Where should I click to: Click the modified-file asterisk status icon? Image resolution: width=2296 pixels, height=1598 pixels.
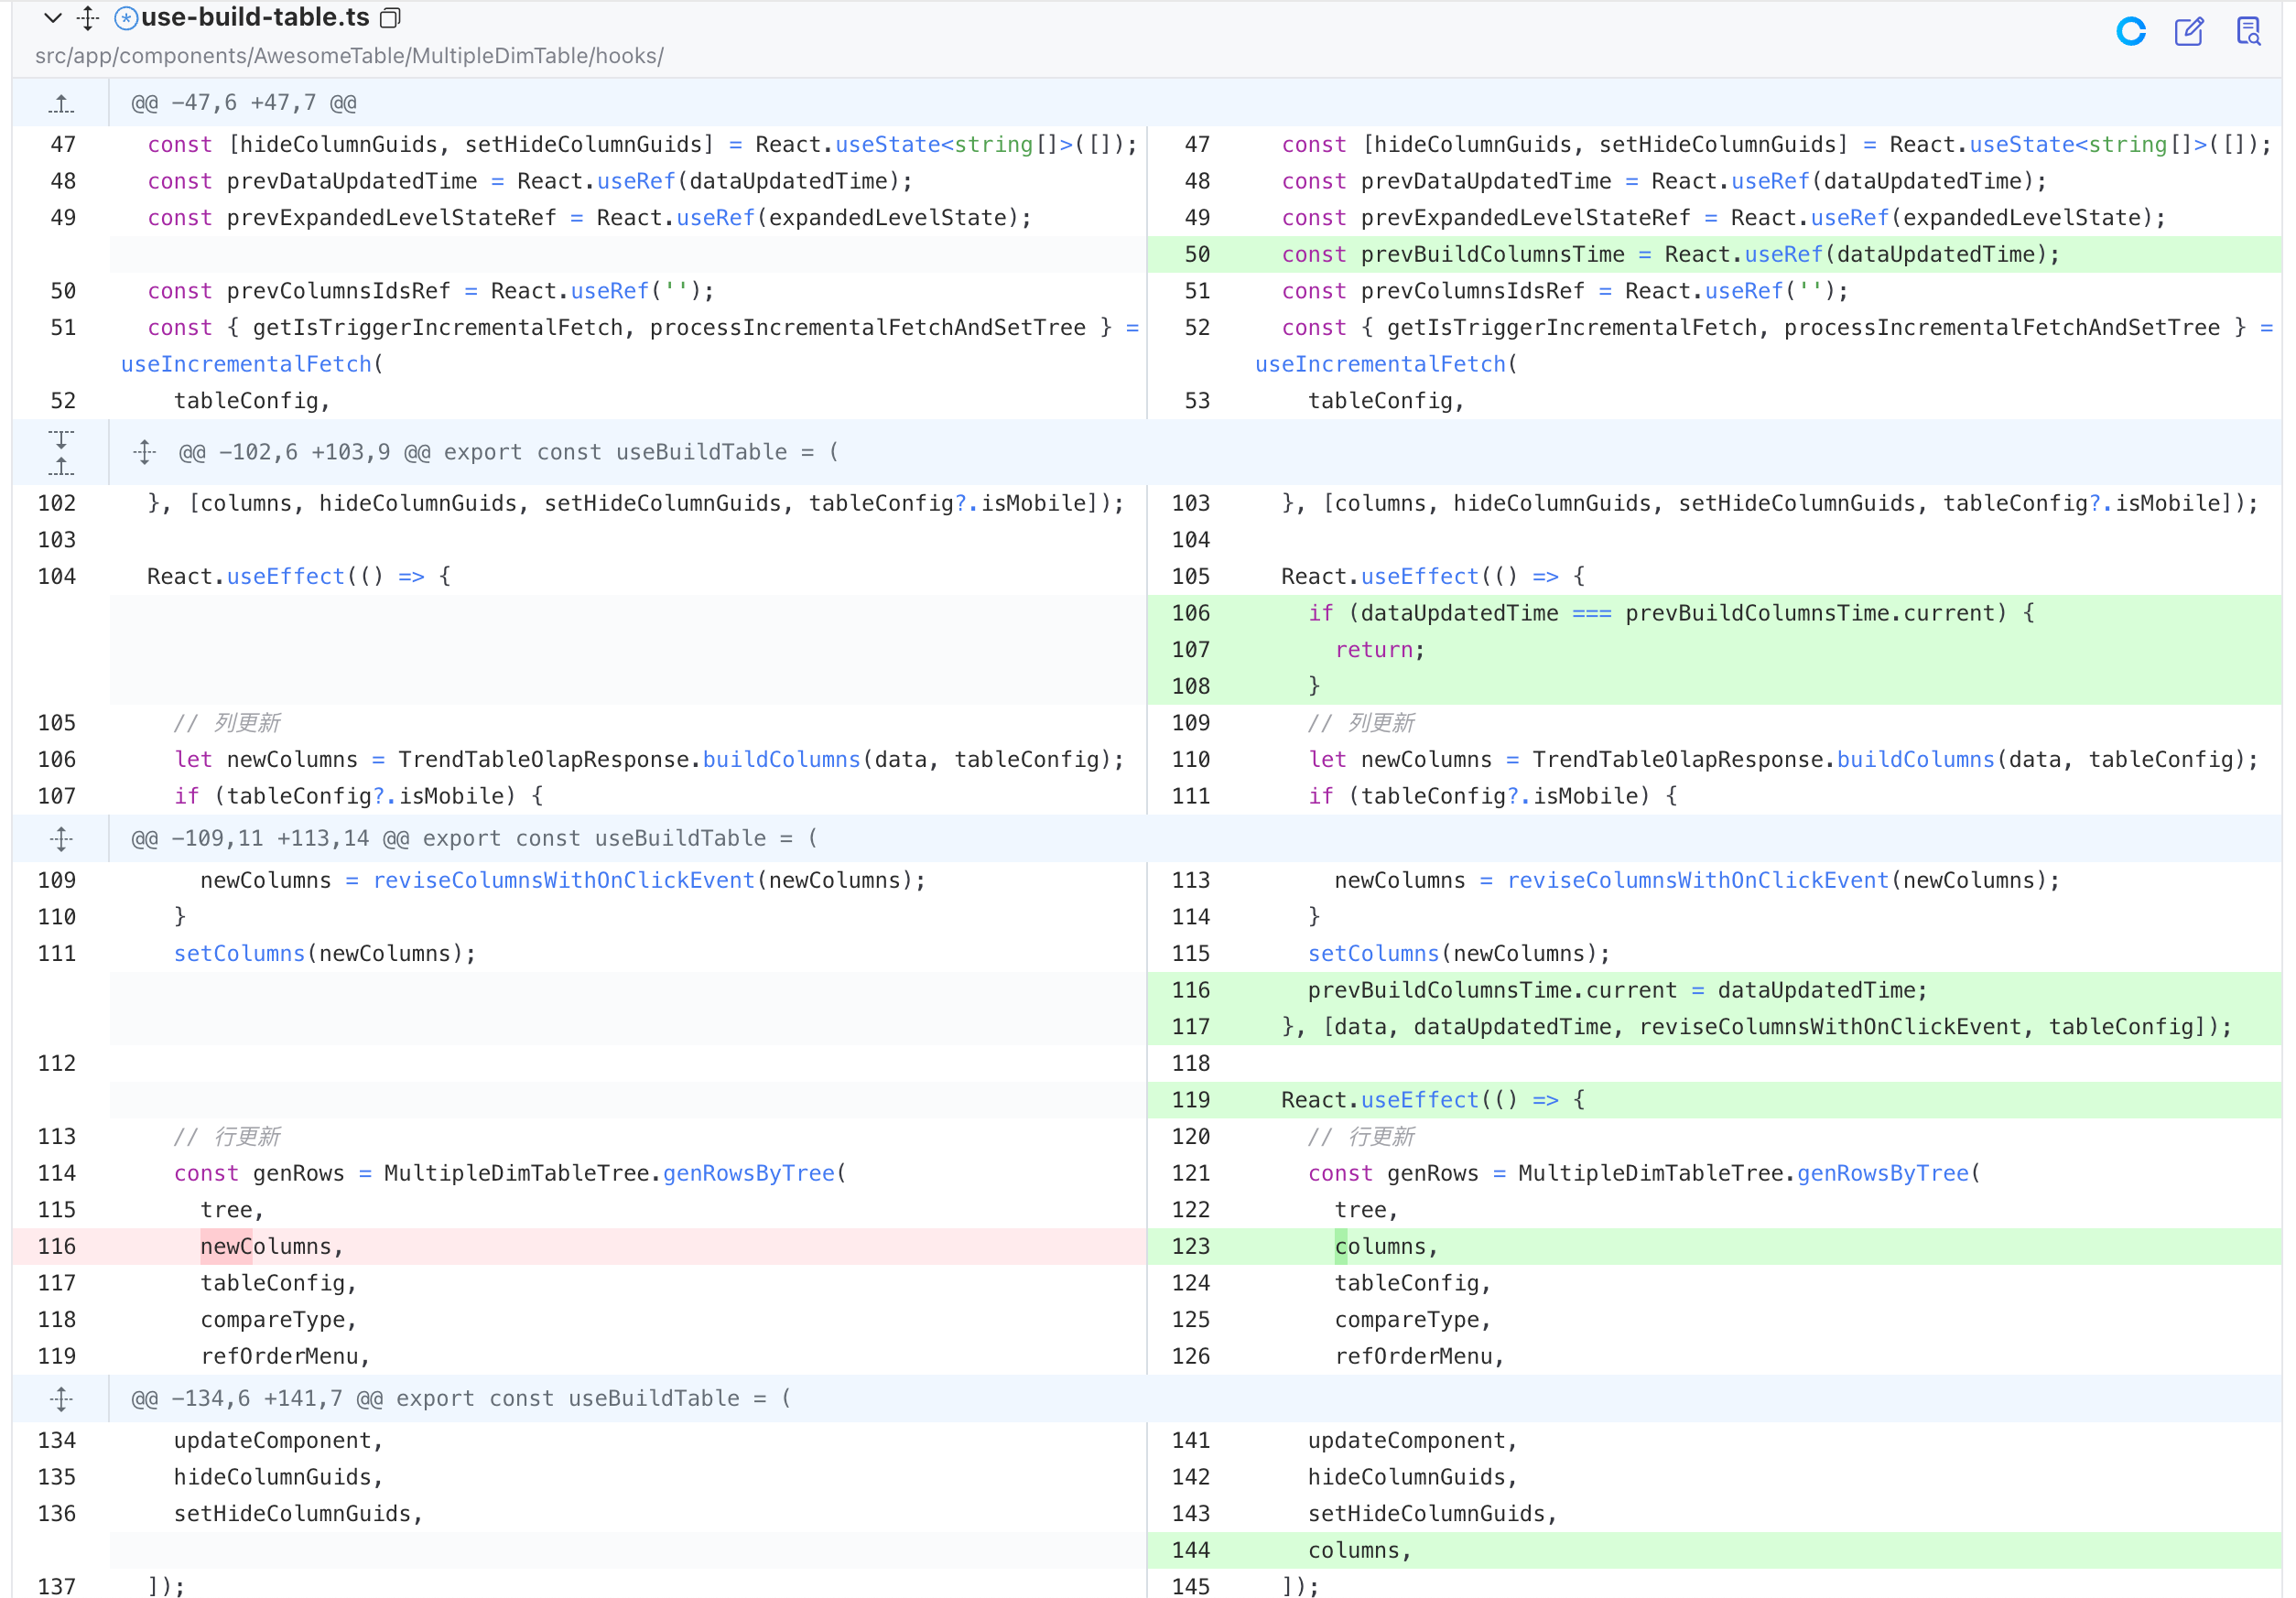(126, 18)
